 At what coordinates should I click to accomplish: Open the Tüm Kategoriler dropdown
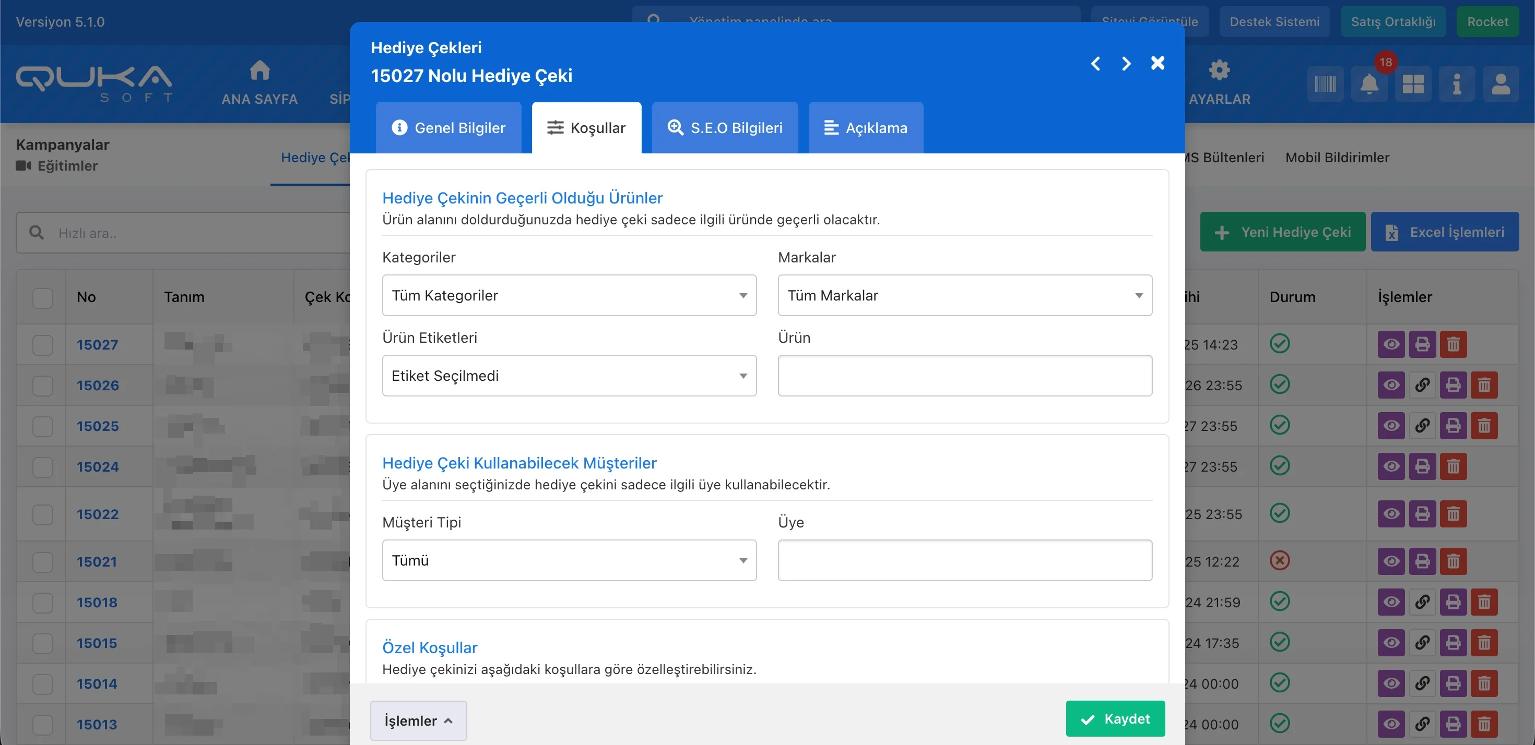[x=569, y=295]
